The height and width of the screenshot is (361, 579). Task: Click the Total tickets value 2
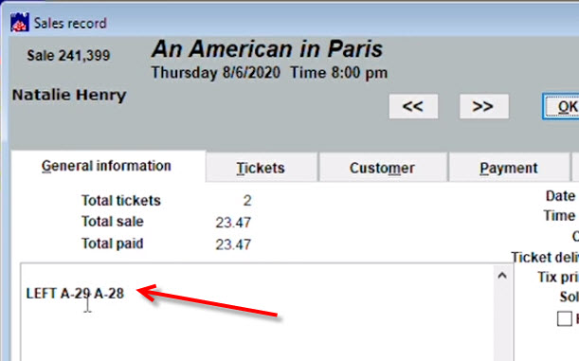247,201
